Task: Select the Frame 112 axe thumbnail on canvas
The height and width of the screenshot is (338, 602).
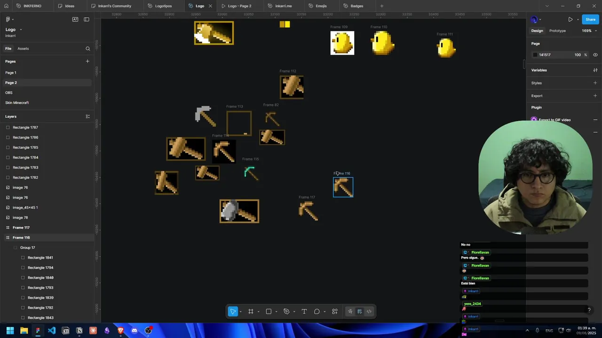Action: click(292, 87)
